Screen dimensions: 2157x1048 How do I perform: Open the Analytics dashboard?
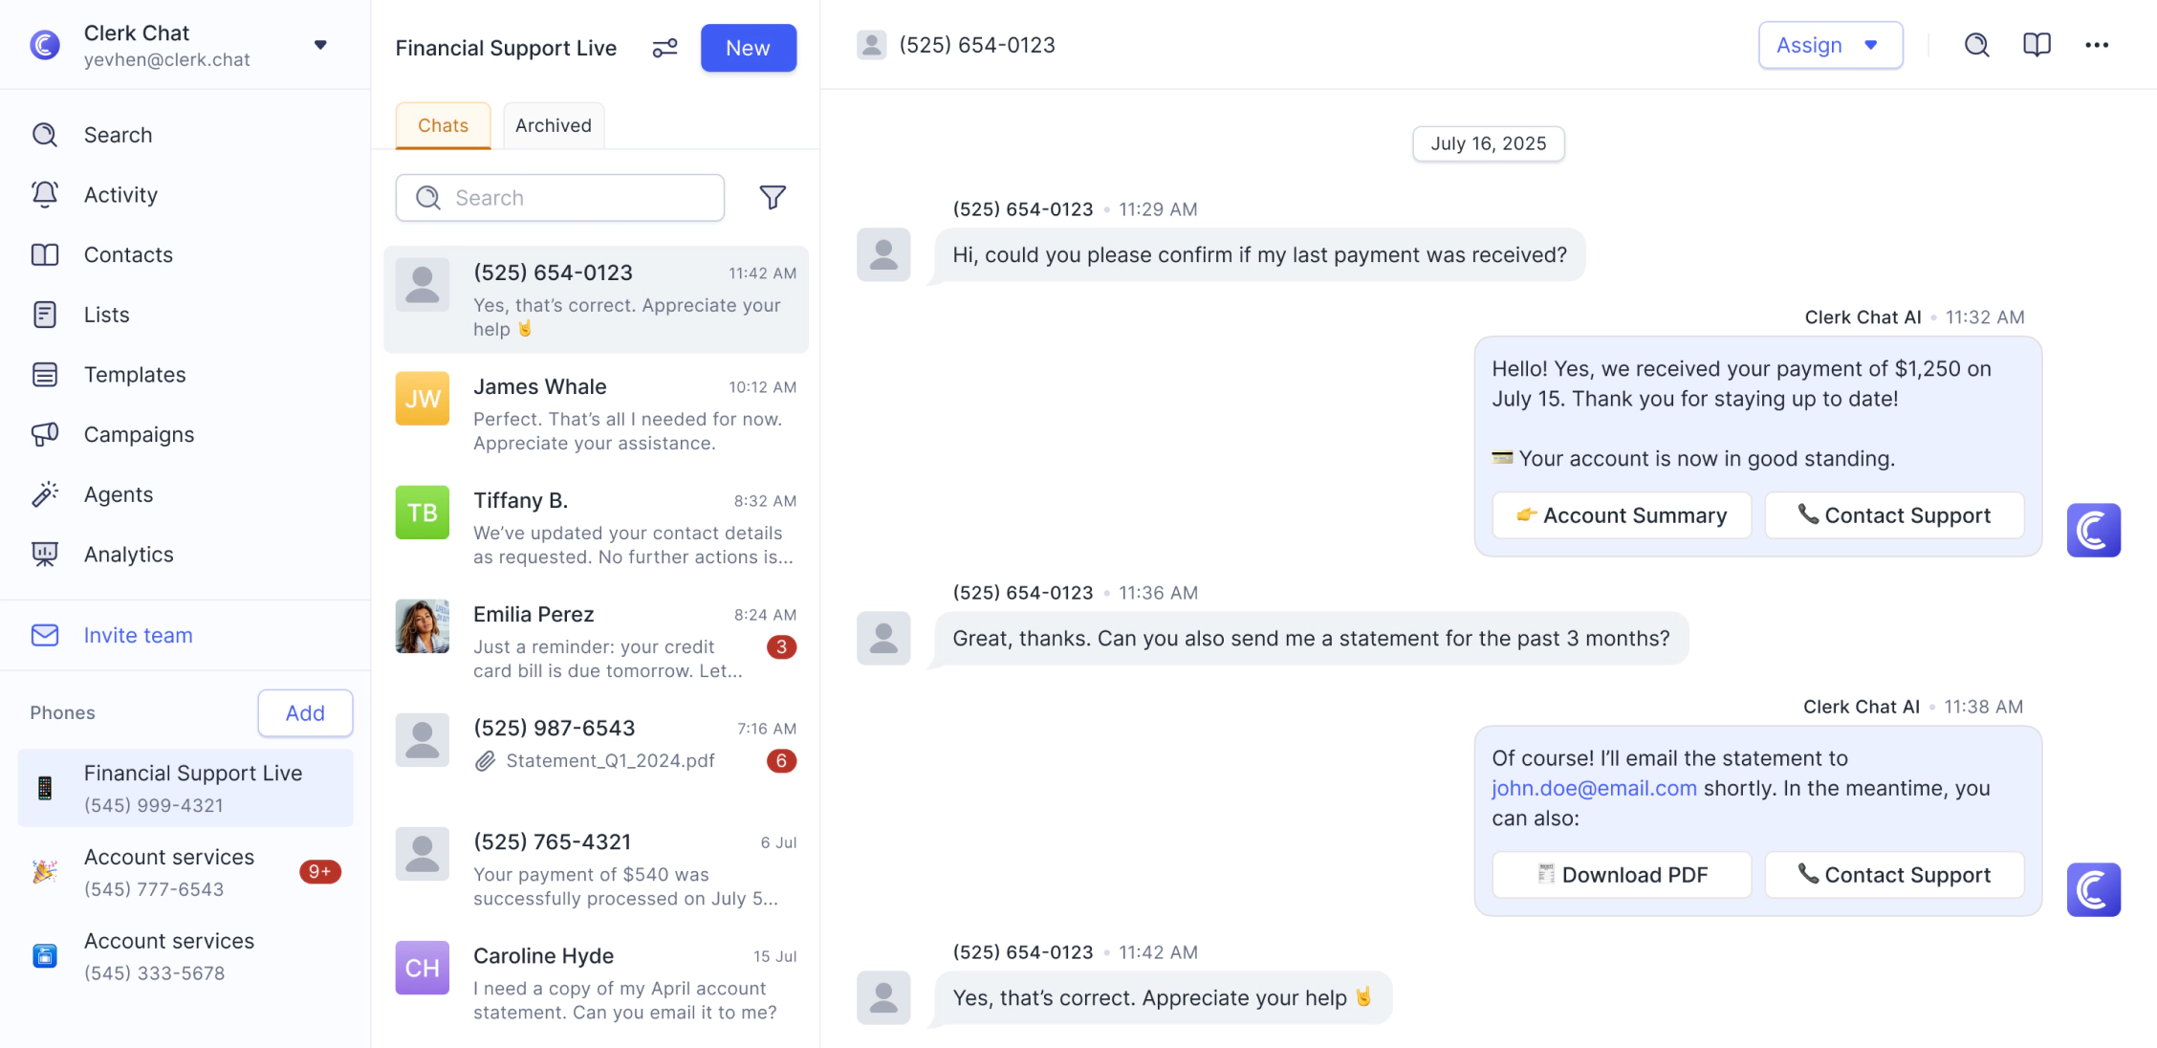pos(128,554)
